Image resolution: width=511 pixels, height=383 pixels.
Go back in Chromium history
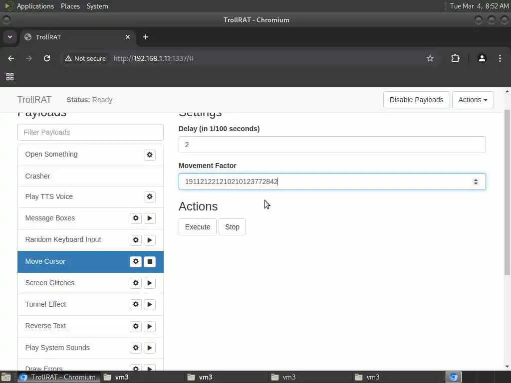point(11,58)
